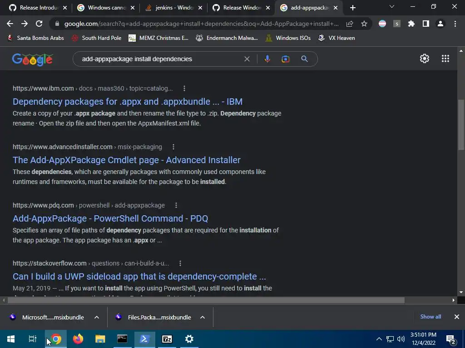Reload the current page
Image resolution: width=465 pixels, height=348 pixels.
[39, 24]
